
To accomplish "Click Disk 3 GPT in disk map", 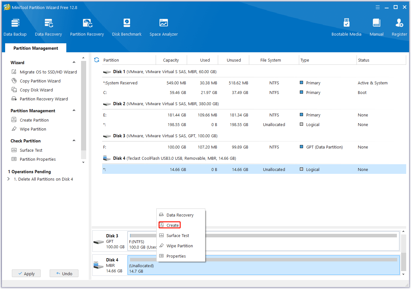I will 110,241.
